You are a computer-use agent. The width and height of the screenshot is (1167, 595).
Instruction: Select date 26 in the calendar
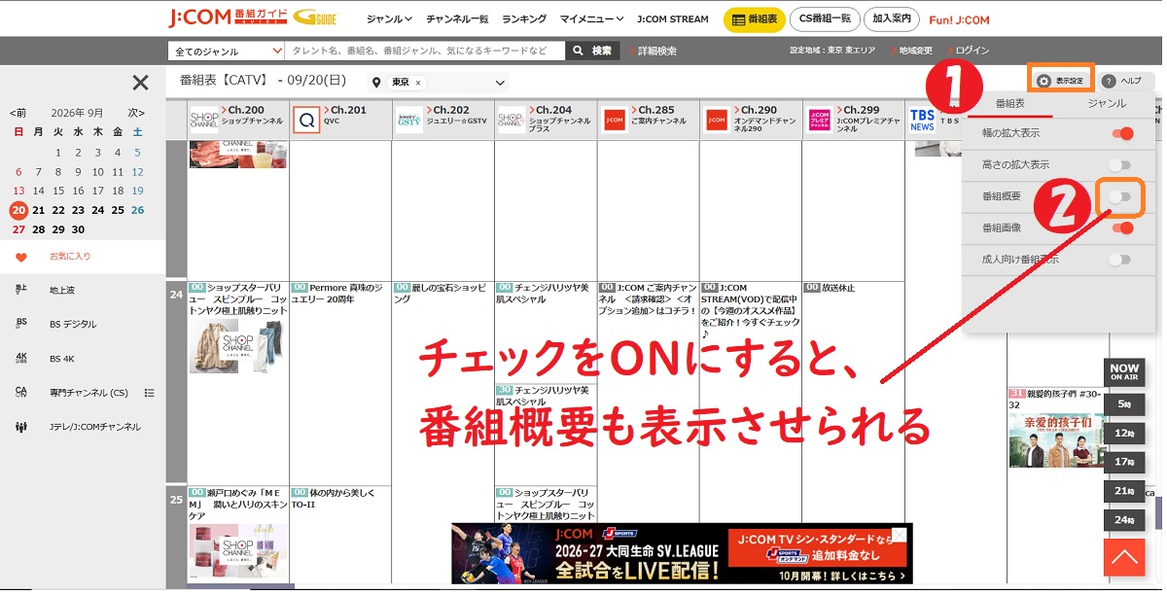point(137,210)
